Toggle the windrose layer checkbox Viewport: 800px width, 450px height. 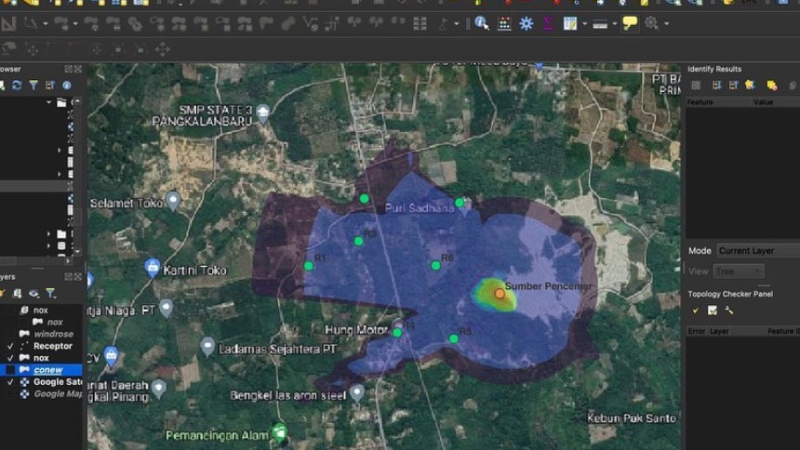click(10, 334)
